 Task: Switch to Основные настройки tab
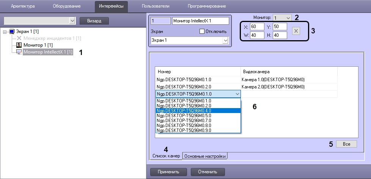coord(206,156)
